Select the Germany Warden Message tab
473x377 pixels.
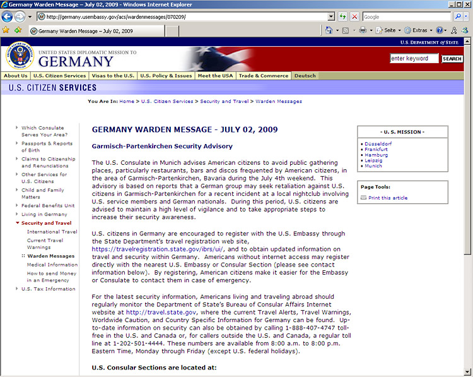(96, 31)
